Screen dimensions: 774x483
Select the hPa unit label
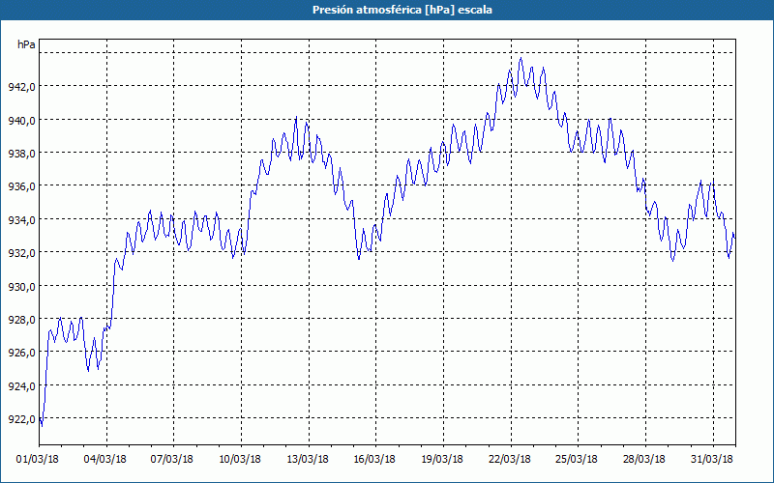coord(26,44)
